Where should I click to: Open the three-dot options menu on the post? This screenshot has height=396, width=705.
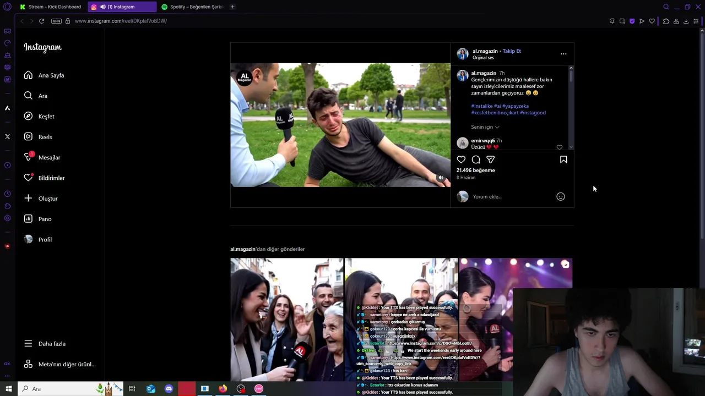tap(563, 54)
